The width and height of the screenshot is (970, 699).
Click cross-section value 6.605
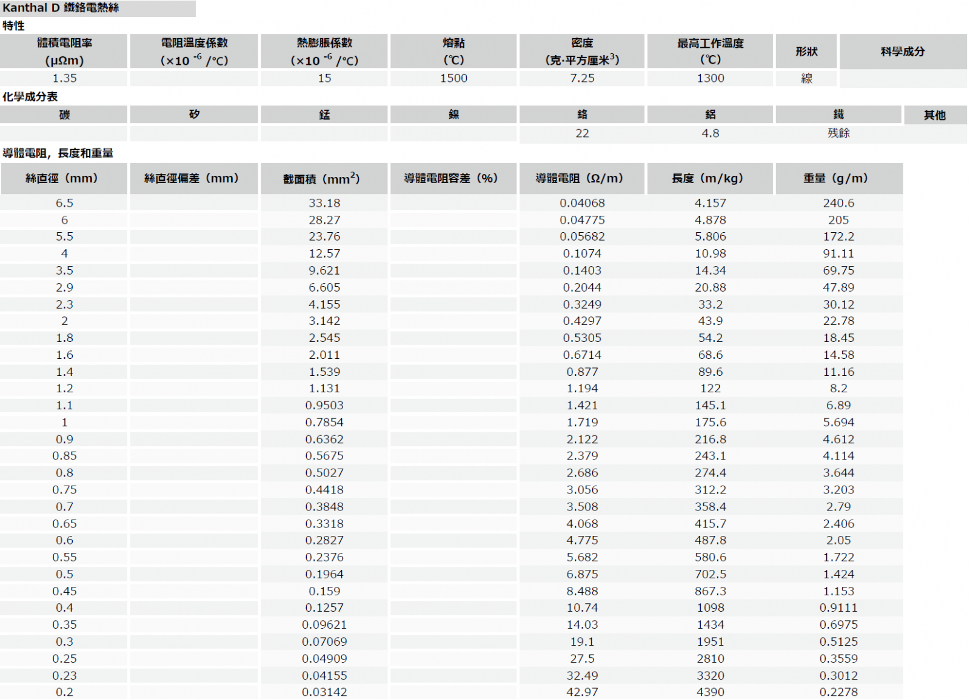click(324, 287)
